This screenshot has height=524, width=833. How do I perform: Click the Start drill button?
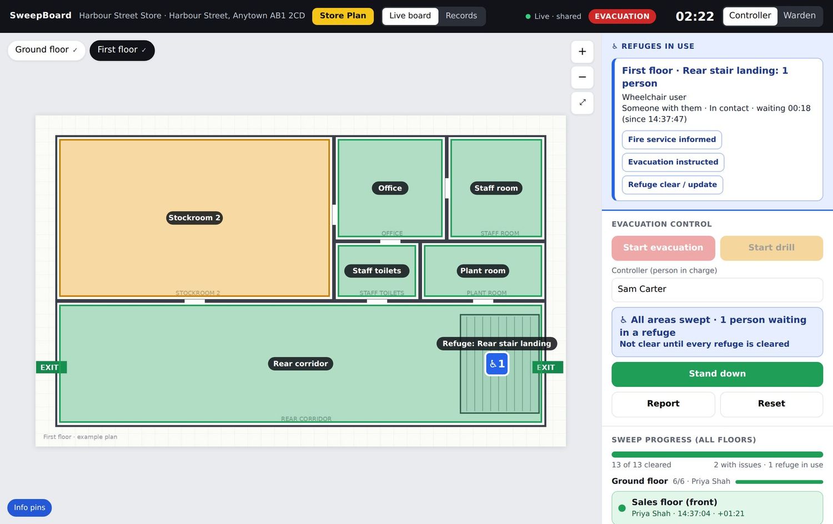pos(771,248)
